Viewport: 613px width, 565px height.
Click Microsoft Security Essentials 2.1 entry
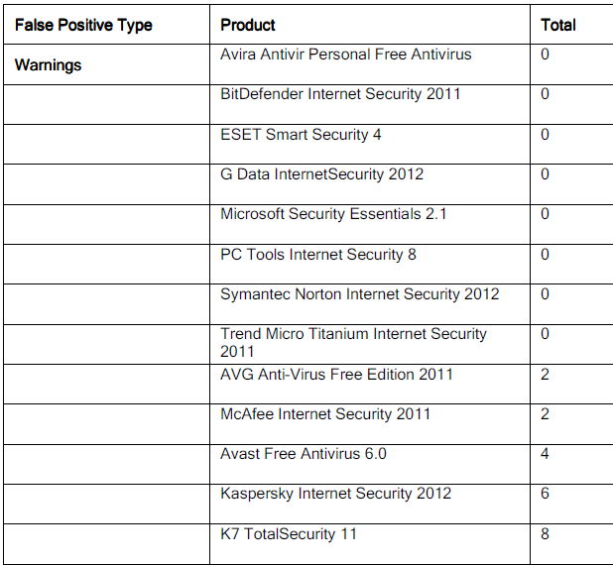pos(333,214)
